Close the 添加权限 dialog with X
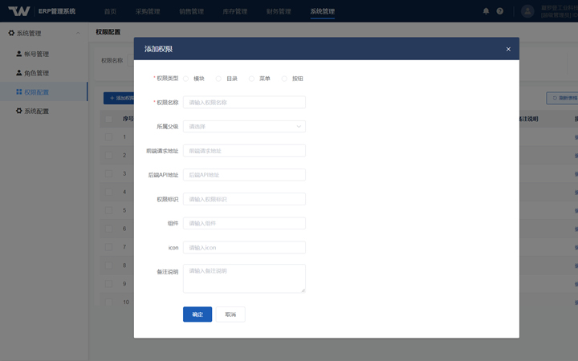This screenshot has height=361, width=578. point(508,49)
